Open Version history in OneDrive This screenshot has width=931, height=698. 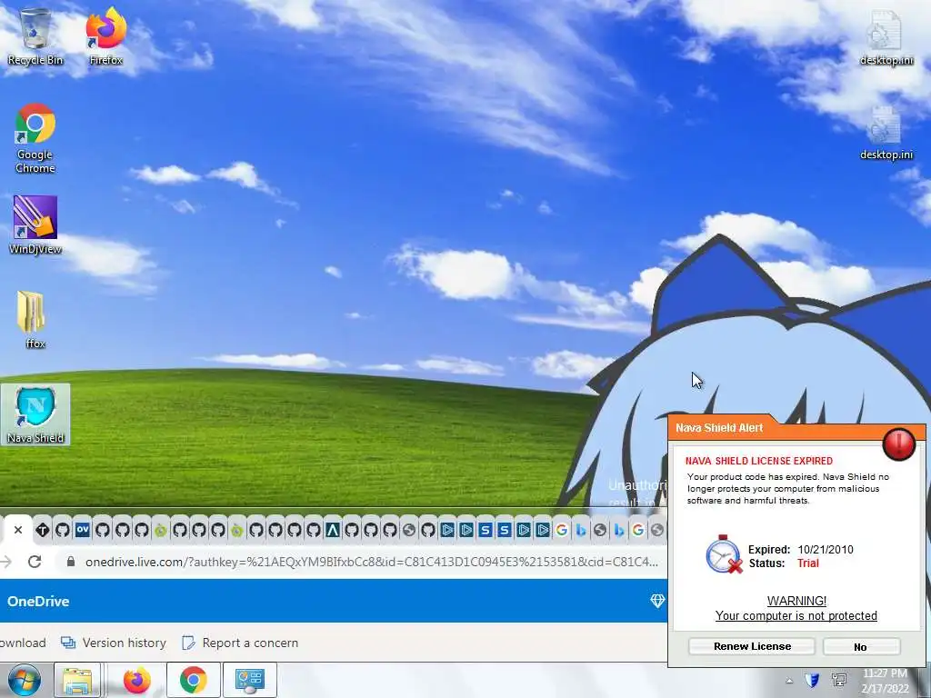[x=114, y=643]
